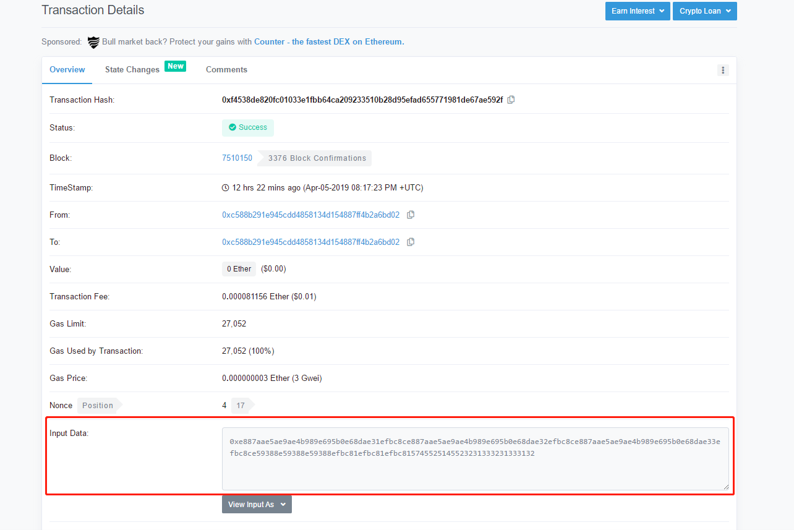The image size is (794, 530).
Task: Switch to the State Changes tab
Action: click(x=132, y=69)
